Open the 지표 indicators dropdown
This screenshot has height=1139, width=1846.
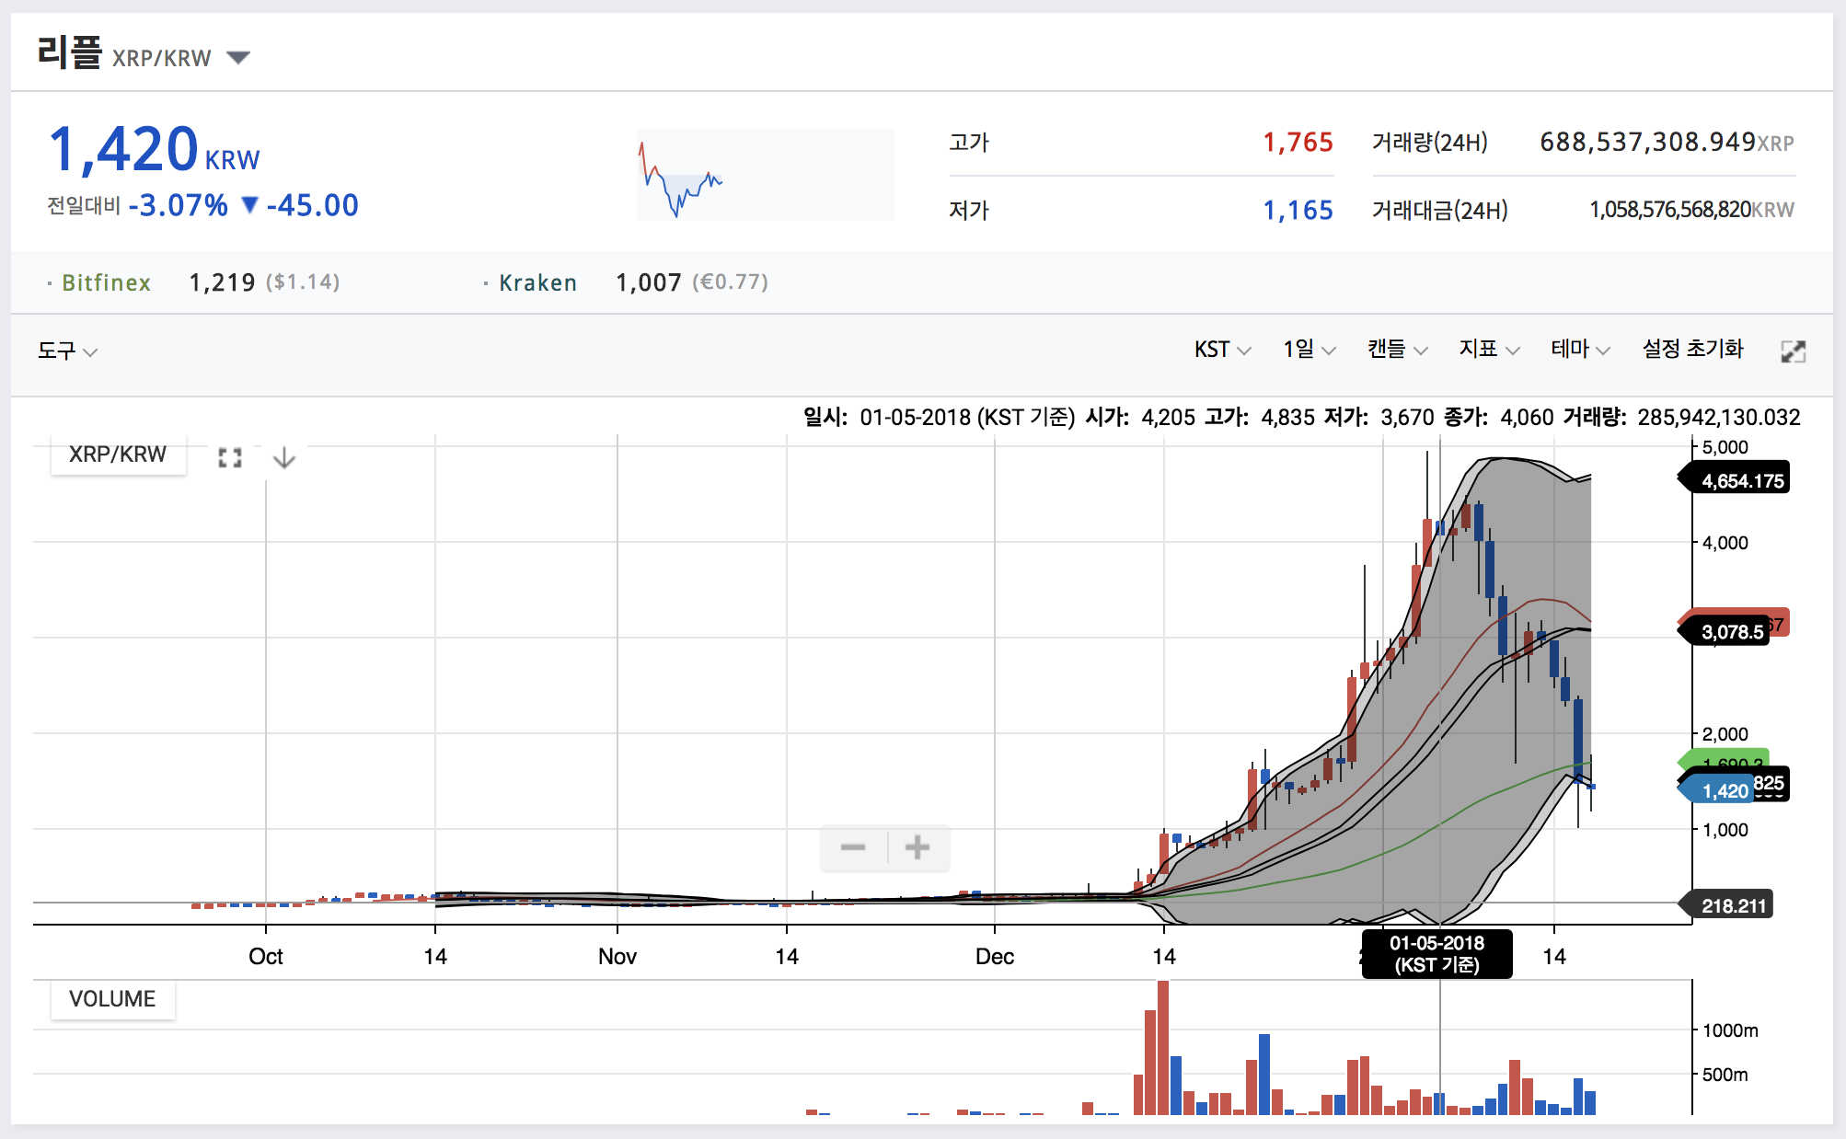click(x=1489, y=350)
